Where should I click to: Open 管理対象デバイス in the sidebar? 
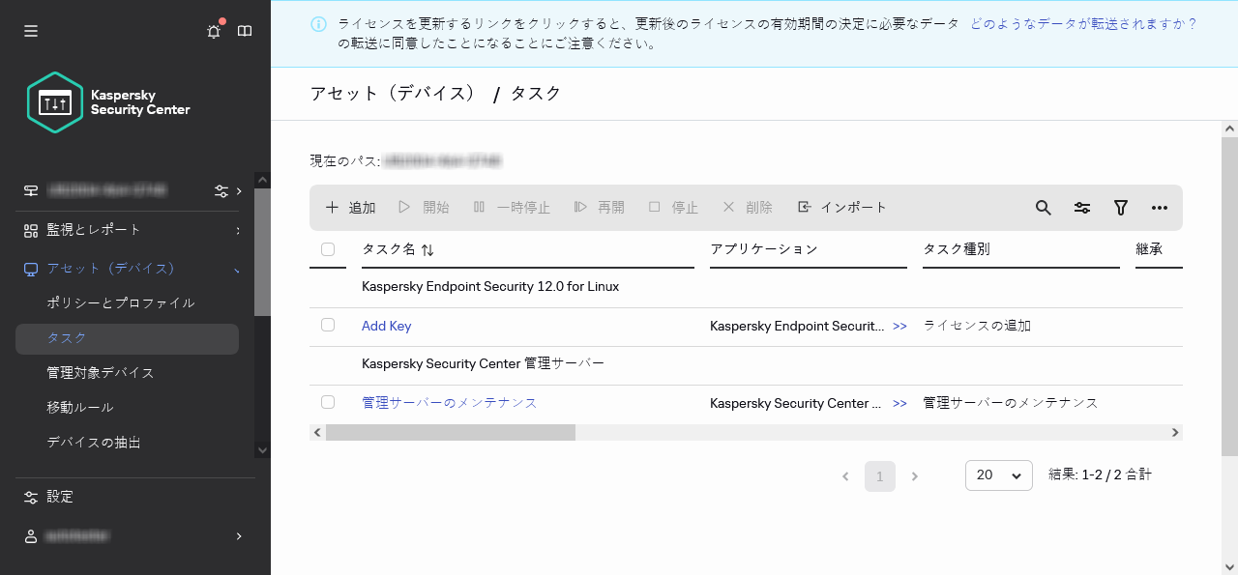point(101,373)
